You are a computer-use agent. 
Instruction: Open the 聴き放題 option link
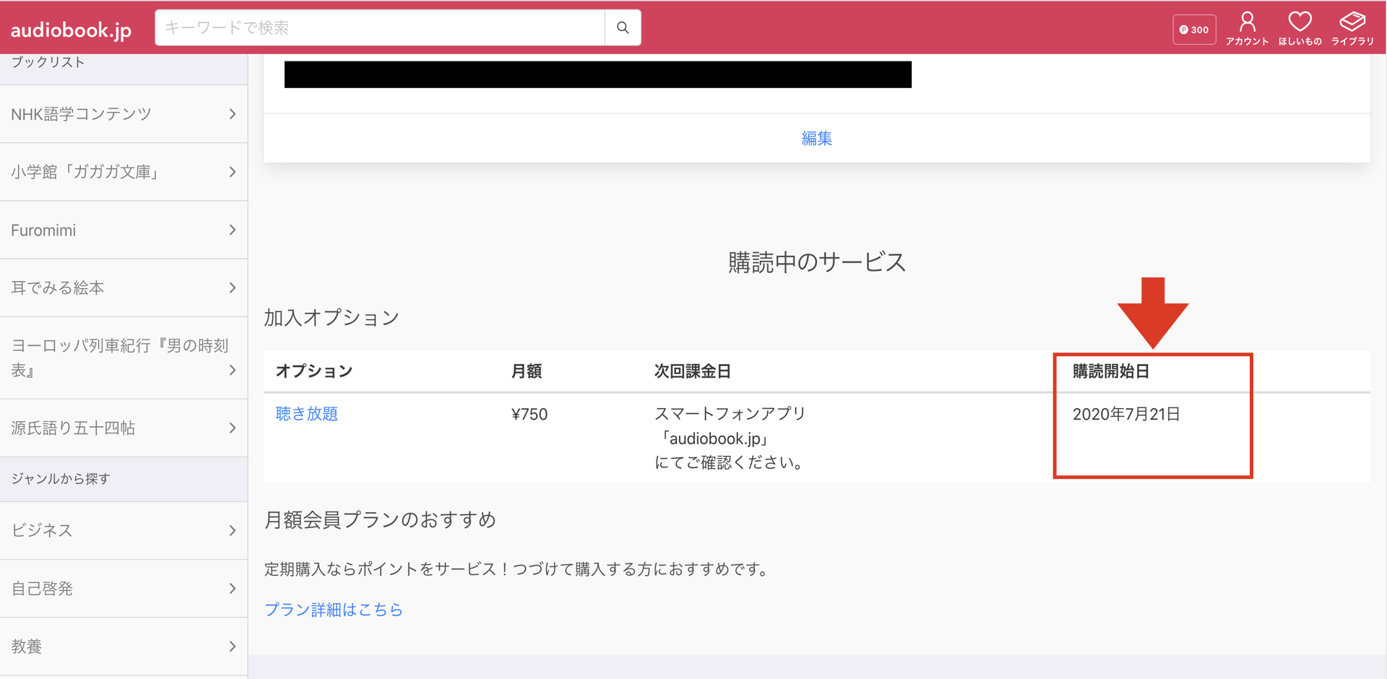coord(307,414)
